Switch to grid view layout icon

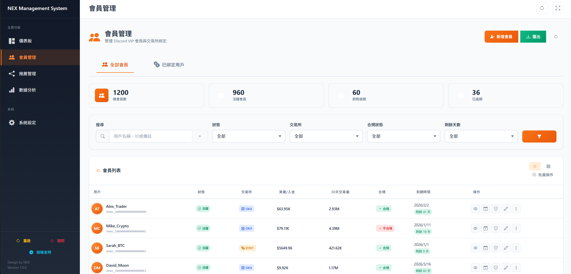coord(548,166)
